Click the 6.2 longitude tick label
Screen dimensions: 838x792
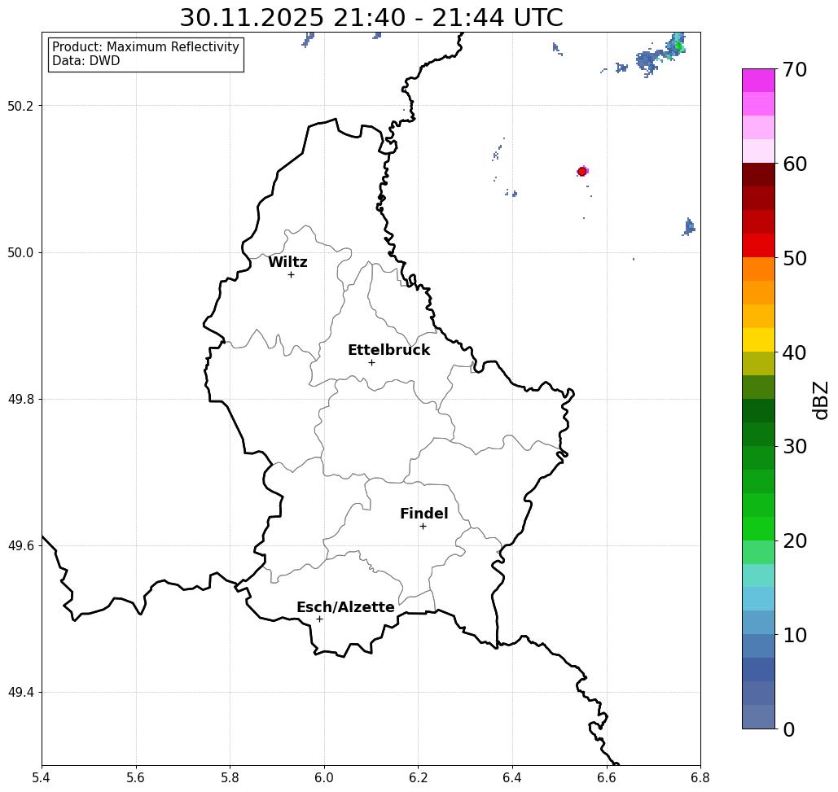click(x=419, y=778)
